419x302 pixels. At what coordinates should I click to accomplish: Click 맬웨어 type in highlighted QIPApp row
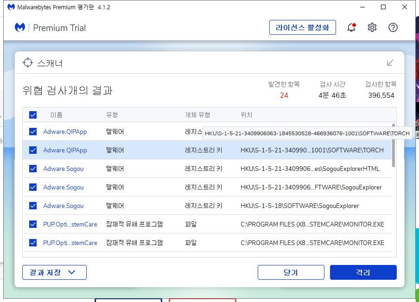[115, 150]
